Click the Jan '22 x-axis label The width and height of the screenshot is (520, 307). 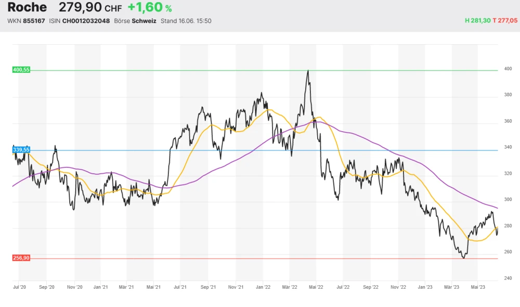click(x=263, y=287)
